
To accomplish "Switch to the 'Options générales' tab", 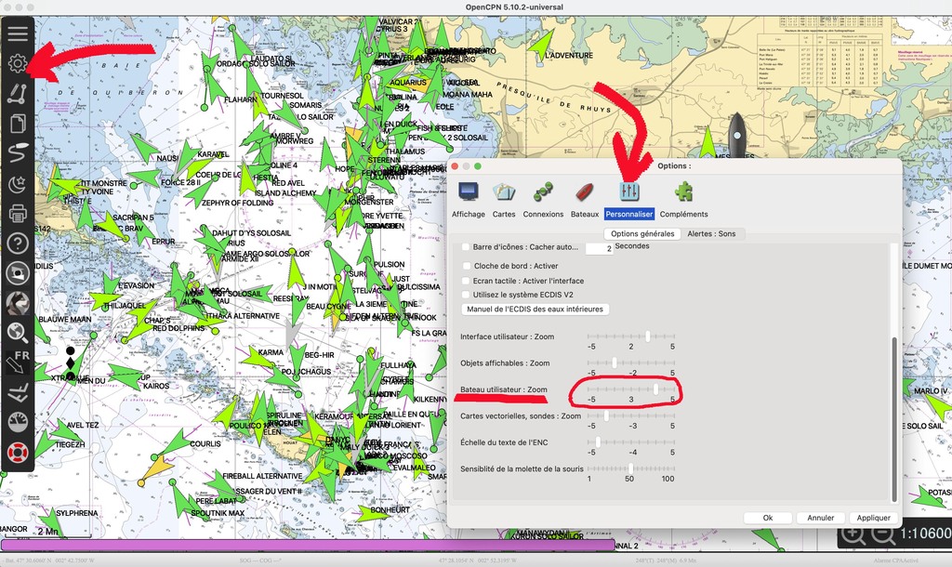I will [642, 233].
